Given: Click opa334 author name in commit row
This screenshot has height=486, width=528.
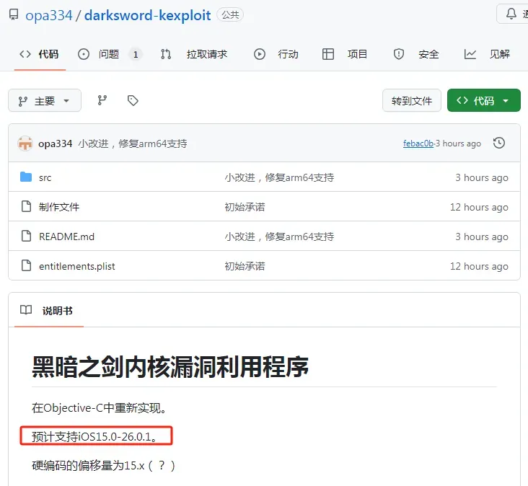Looking at the screenshot, I should tap(56, 143).
